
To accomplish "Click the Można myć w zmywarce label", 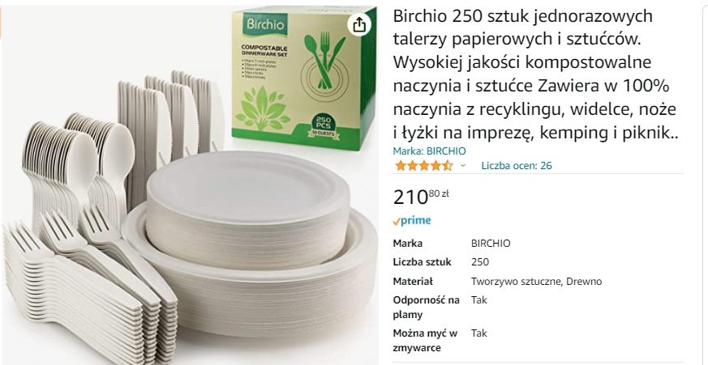I will click(425, 341).
